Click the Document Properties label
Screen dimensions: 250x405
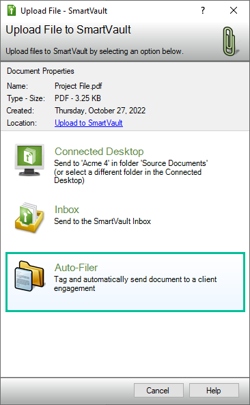pos(40,71)
